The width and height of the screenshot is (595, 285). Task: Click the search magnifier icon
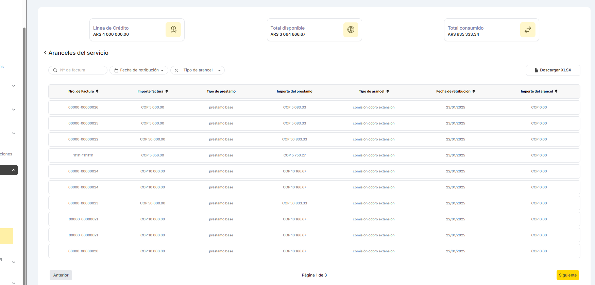coord(55,70)
